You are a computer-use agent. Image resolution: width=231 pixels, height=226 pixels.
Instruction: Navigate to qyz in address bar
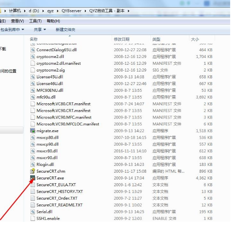click(50, 11)
